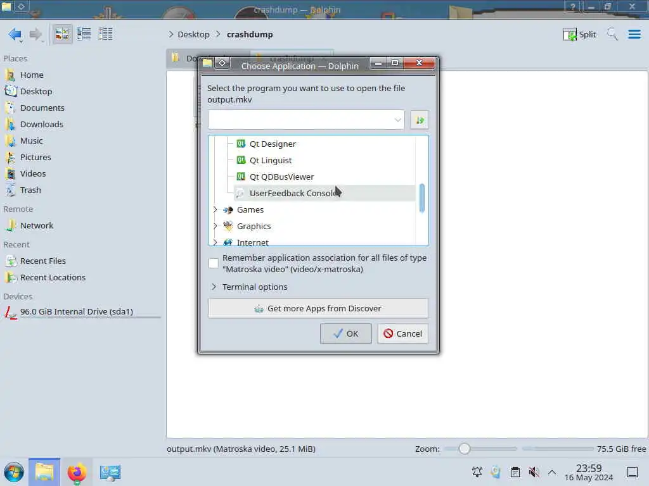
Task: Open notifications bell in system tray
Action: 477,472
